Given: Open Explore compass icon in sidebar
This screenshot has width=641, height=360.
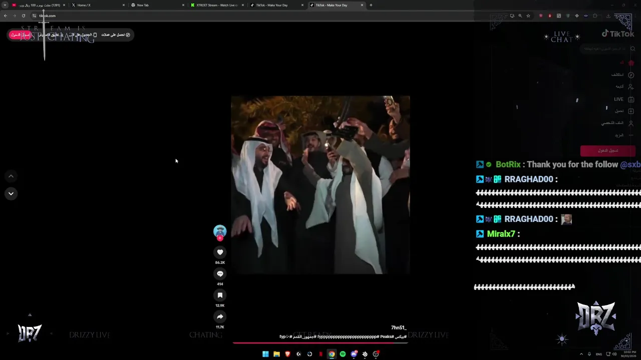Looking at the screenshot, I should tap(631, 75).
